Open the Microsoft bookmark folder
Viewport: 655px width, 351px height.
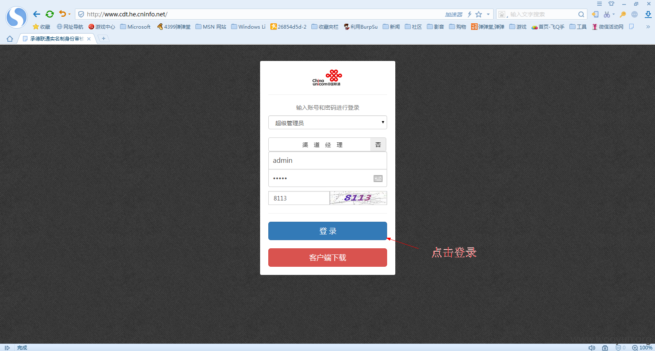(135, 27)
